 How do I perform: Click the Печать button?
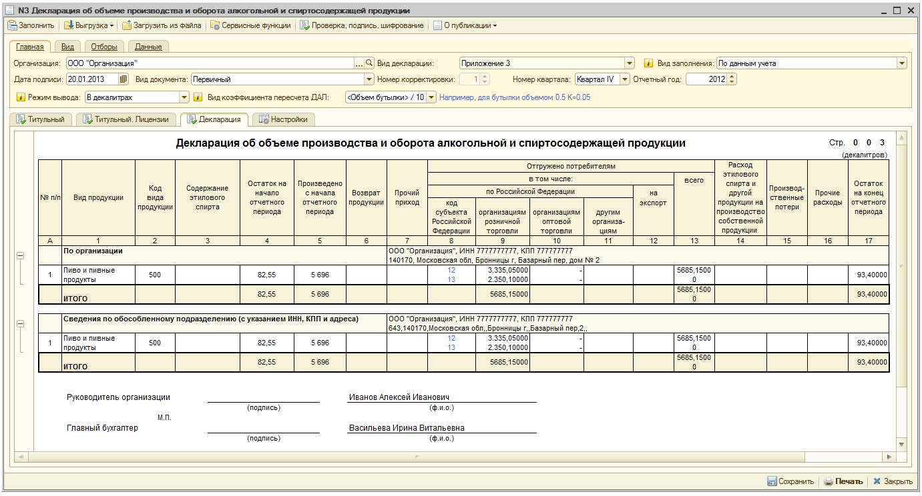[843, 481]
